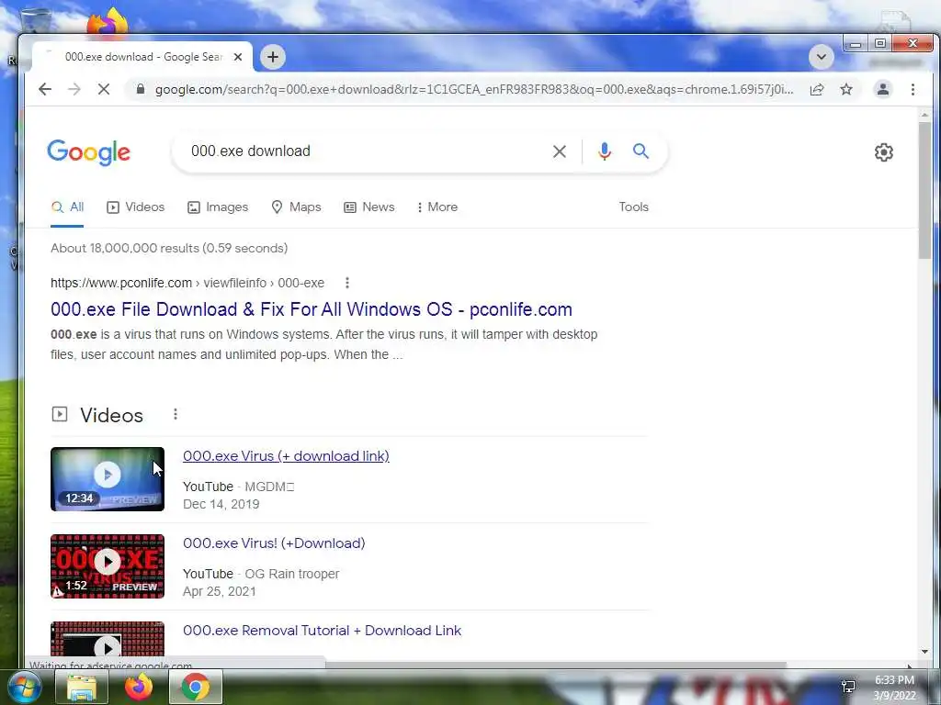Click the 'Apr 25, 2021' date text
This screenshot has width=941, height=705.
pos(220,592)
